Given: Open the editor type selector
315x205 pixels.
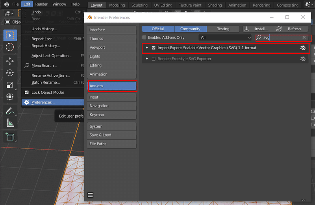Looking at the screenshot, I should (9, 13).
